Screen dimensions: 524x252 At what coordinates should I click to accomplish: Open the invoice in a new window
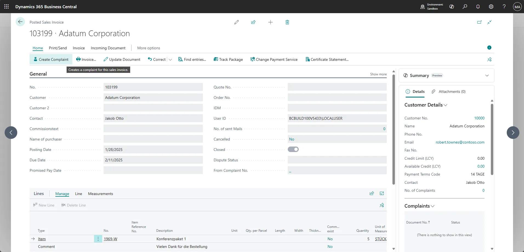coord(479,22)
